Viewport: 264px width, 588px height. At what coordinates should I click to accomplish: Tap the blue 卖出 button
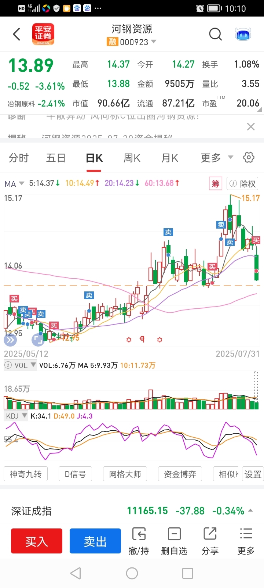[x=95, y=541]
